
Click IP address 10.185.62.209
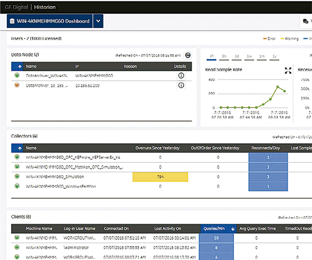[x=87, y=85]
